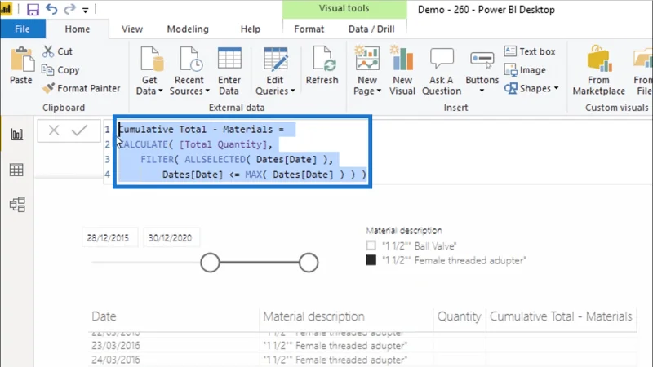Refresh the data model

(x=322, y=66)
